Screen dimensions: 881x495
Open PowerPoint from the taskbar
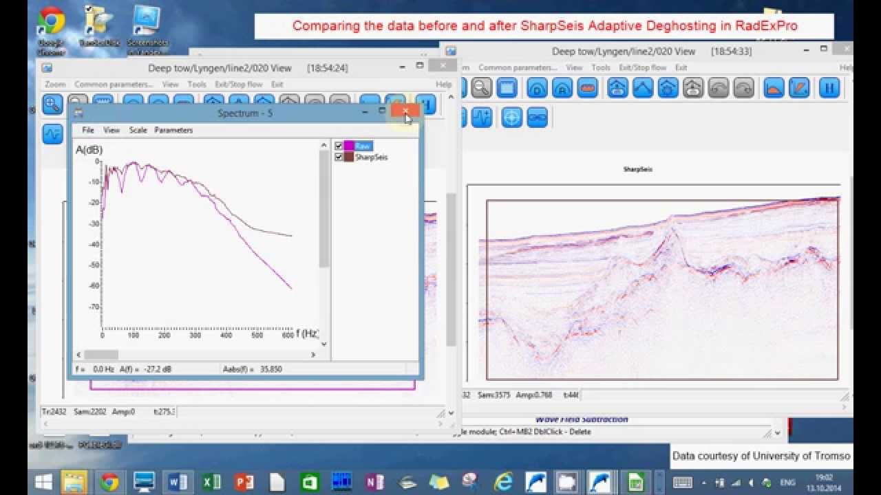(x=244, y=482)
